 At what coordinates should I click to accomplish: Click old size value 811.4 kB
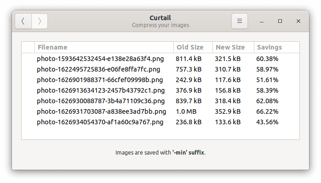tap(189, 59)
